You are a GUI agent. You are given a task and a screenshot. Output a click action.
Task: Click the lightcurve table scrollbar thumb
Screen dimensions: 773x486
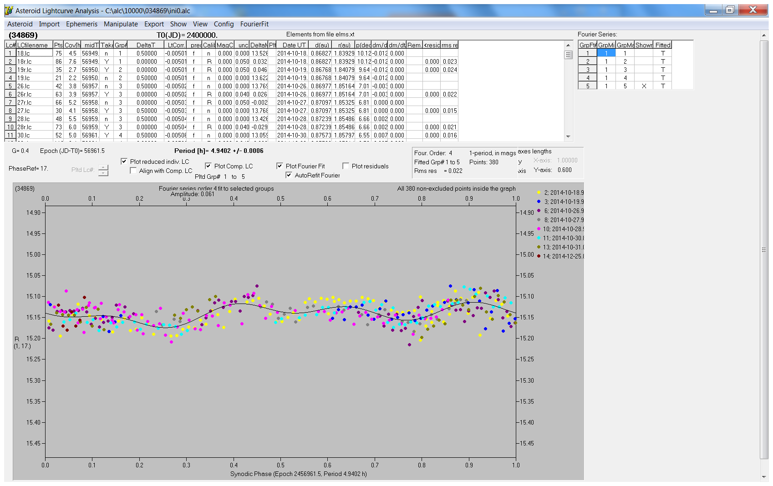(568, 55)
